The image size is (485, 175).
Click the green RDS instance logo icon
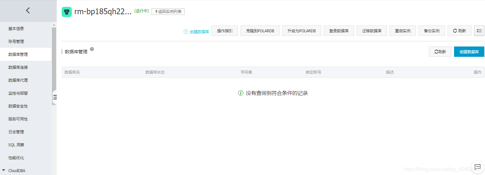(x=67, y=12)
